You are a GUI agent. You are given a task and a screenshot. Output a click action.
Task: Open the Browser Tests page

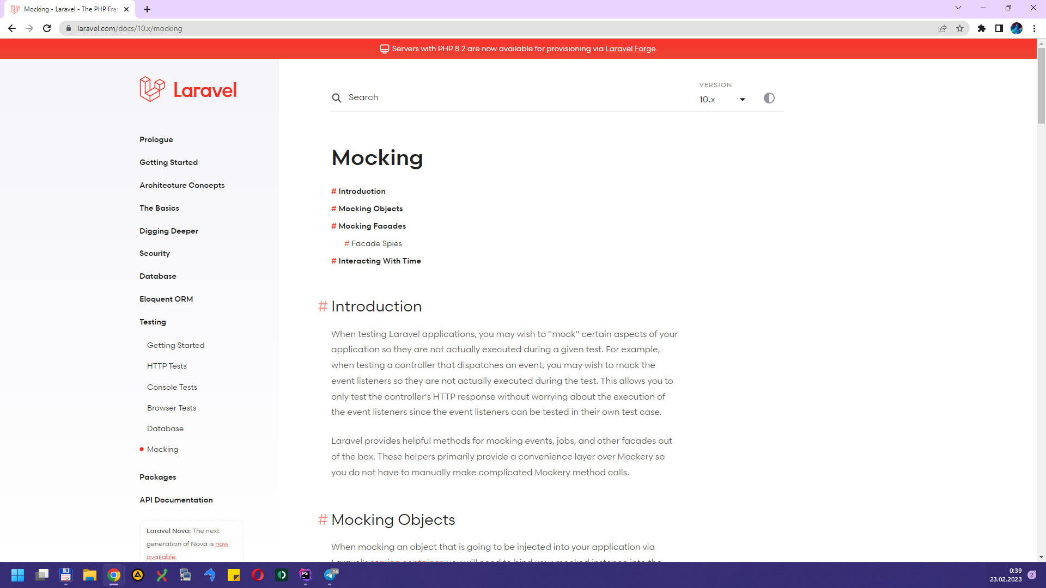(x=172, y=408)
